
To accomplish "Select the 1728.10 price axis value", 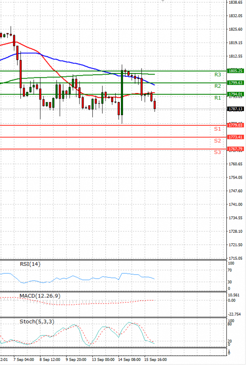I will 235,231.
